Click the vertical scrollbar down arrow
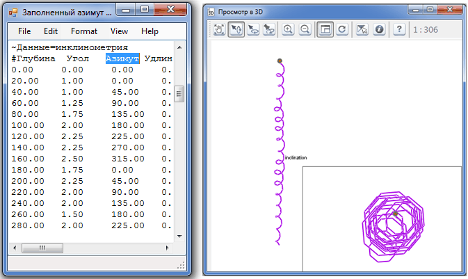The image size is (468, 279). click(179, 237)
